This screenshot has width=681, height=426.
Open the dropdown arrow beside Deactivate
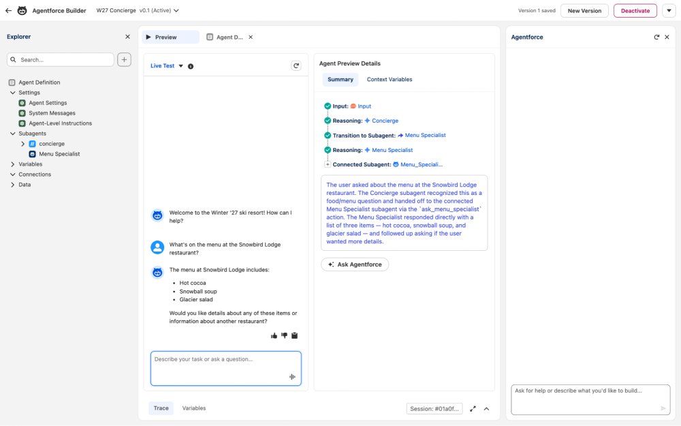coord(669,10)
